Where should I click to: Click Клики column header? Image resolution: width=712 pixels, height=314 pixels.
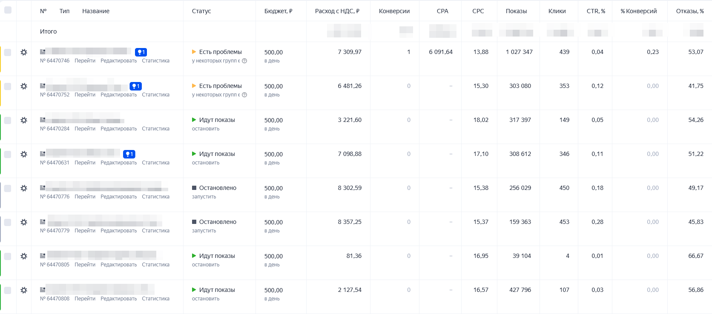click(557, 11)
